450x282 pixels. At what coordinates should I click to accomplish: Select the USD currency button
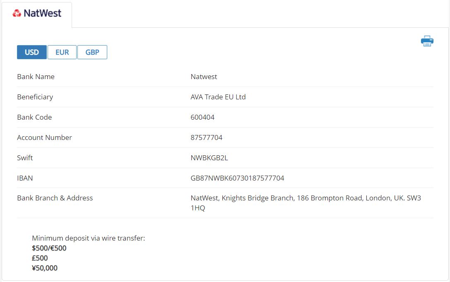32,52
